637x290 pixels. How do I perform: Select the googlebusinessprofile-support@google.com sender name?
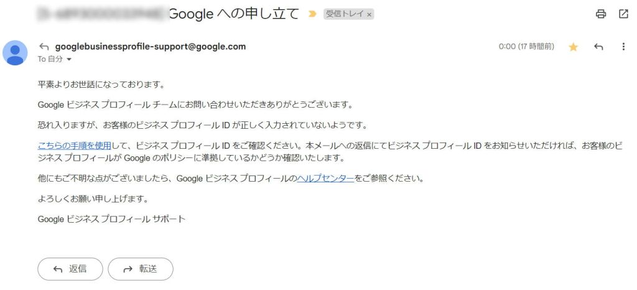click(151, 47)
